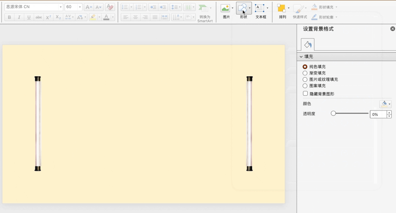Image resolution: width=396 pixels, height=213 pixels.
Task: Click the transparency (透明度) slider handle
Action: pos(333,114)
